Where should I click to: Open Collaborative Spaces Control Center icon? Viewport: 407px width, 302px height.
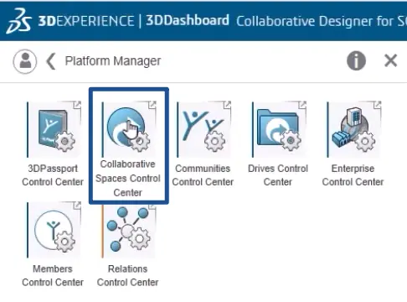pos(129,130)
